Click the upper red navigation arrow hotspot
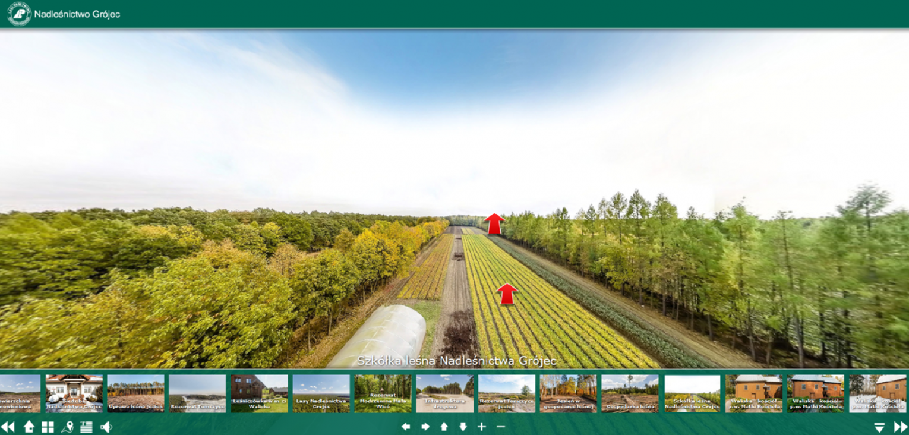Screen dimensions: 909x435 tap(494, 223)
